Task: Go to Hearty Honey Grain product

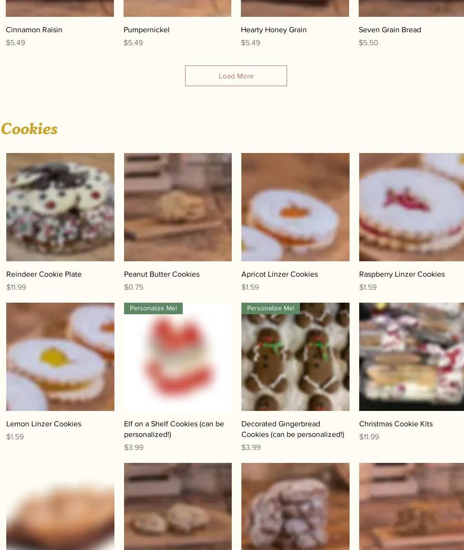Action: coord(274,30)
